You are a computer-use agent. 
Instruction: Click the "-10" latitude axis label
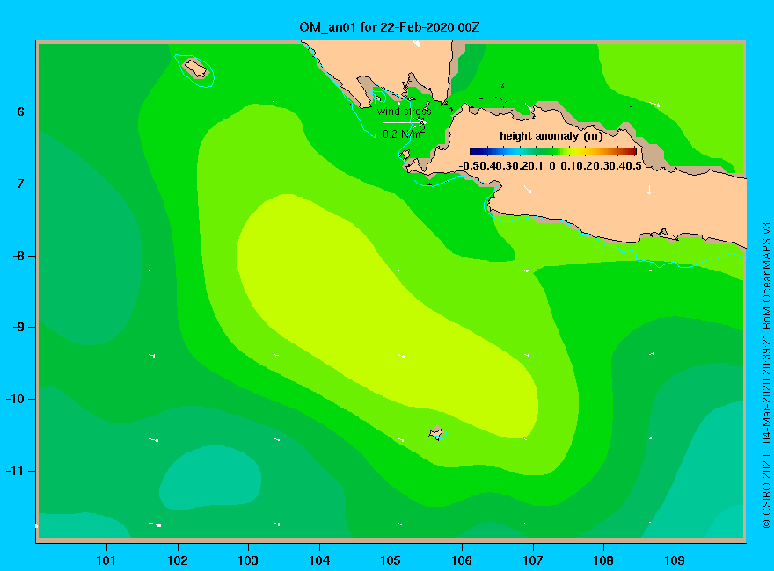pyautogui.click(x=15, y=399)
